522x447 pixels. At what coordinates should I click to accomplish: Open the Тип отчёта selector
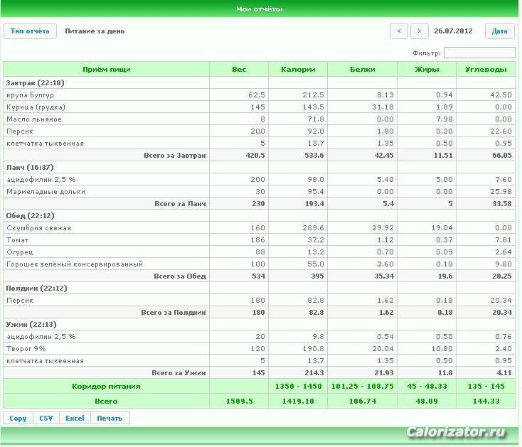30,31
